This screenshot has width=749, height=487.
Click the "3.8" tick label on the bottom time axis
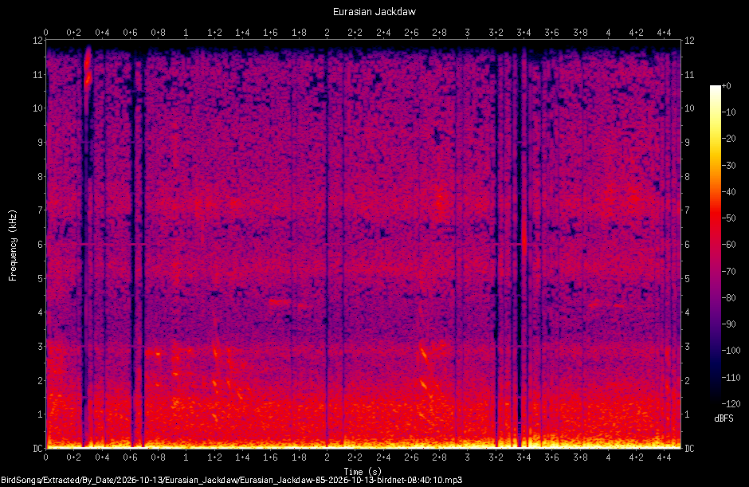[x=580, y=458]
